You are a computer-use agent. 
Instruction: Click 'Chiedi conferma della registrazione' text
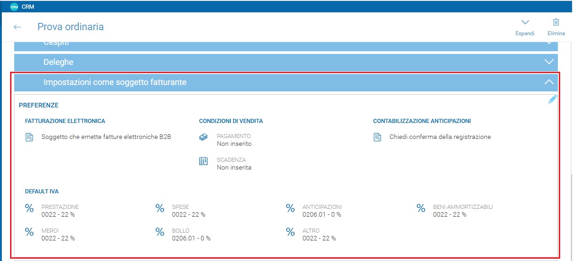coord(440,137)
